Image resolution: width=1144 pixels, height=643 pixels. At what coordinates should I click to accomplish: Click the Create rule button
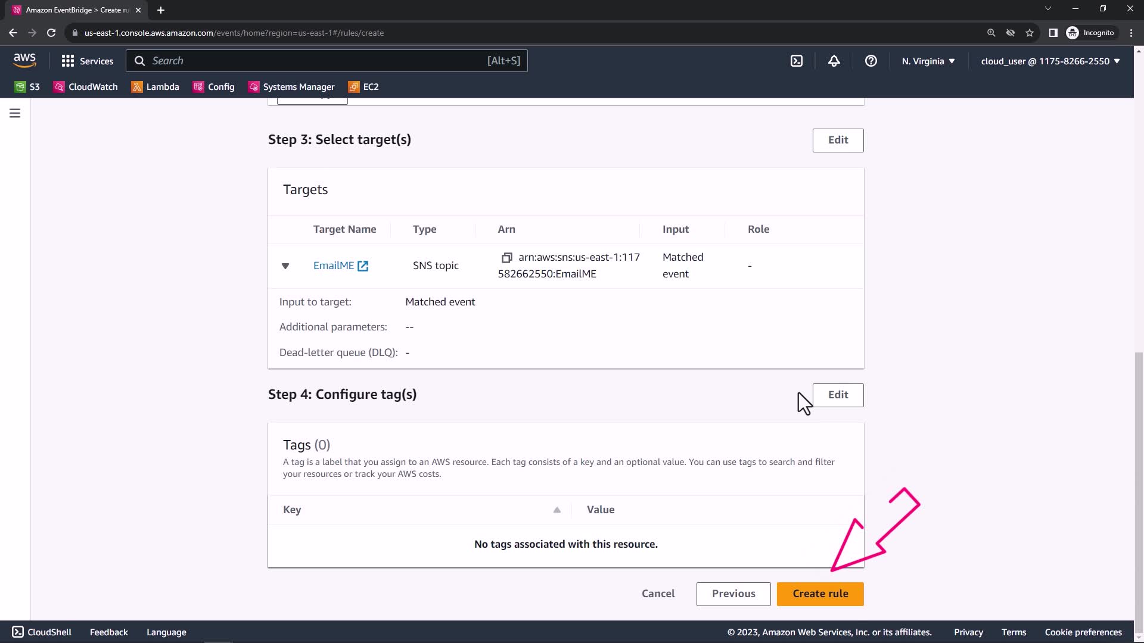point(820,594)
